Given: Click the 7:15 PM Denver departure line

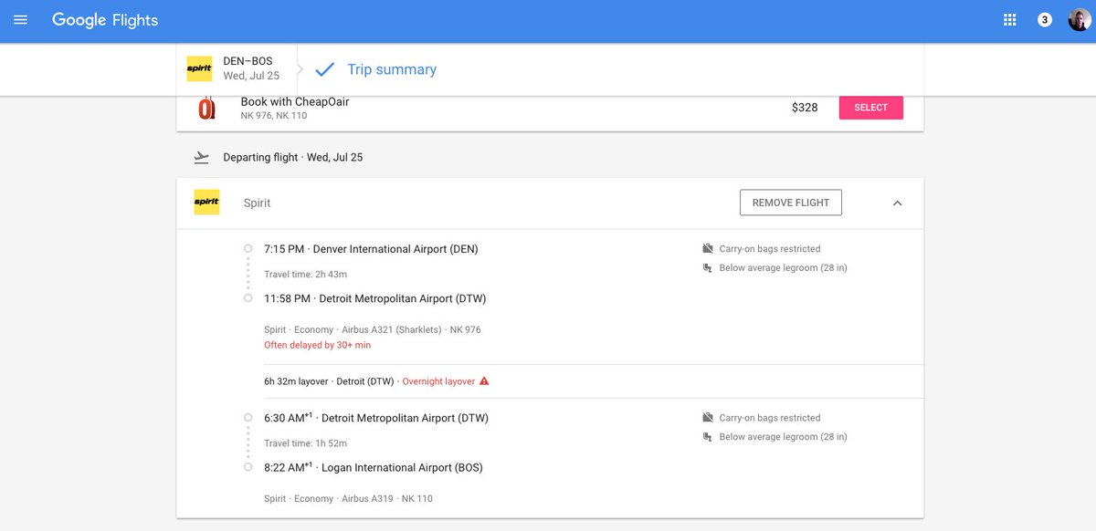Looking at the screenshot, I should 371,249.
